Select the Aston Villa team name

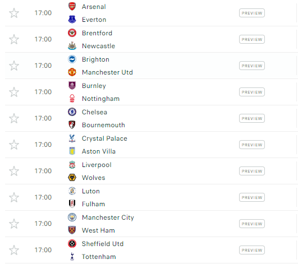pyautogui.click(x=99, y=151)
